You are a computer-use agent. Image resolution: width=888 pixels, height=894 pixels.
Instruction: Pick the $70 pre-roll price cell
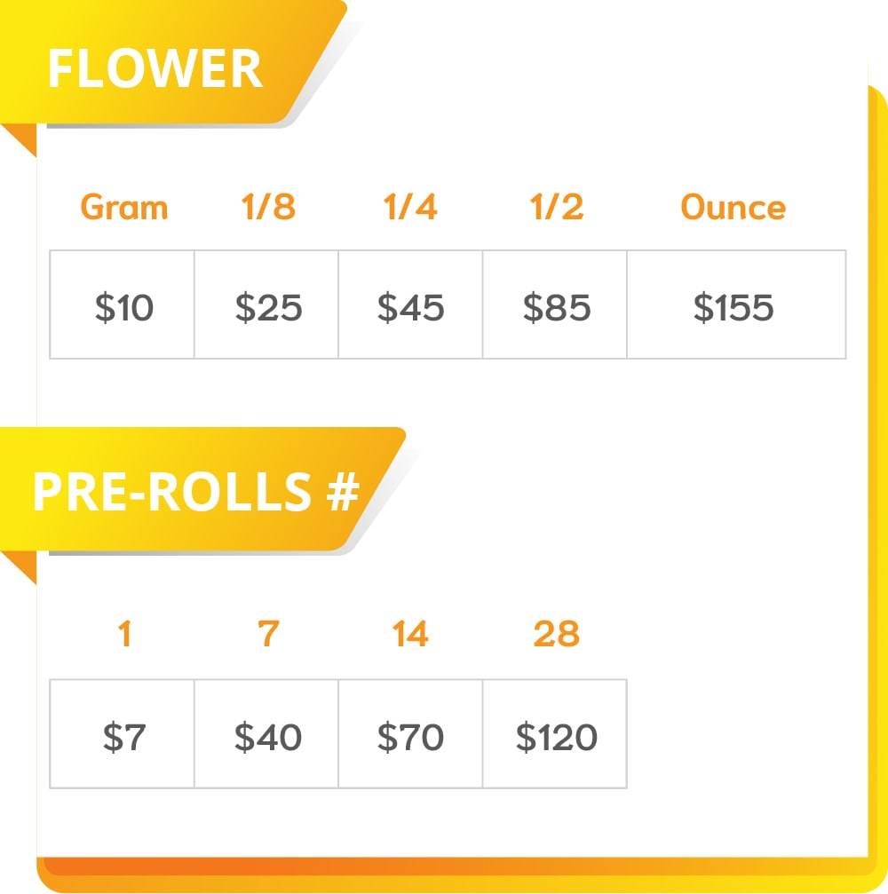[410, 734]
